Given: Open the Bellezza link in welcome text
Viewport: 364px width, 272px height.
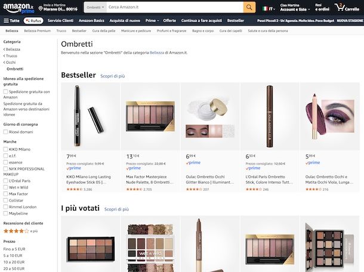Looking at the screenshot, I should pos(157,52).
